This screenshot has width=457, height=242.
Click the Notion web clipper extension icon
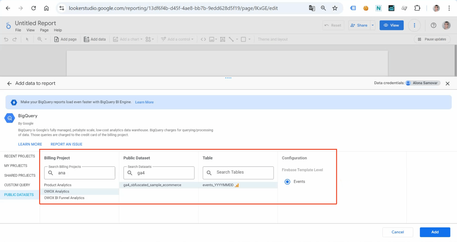pyautogui.click(x=378, y=8)
